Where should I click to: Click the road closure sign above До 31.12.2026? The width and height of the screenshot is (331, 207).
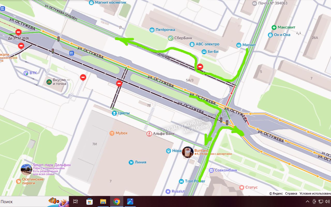coord(18,32)
